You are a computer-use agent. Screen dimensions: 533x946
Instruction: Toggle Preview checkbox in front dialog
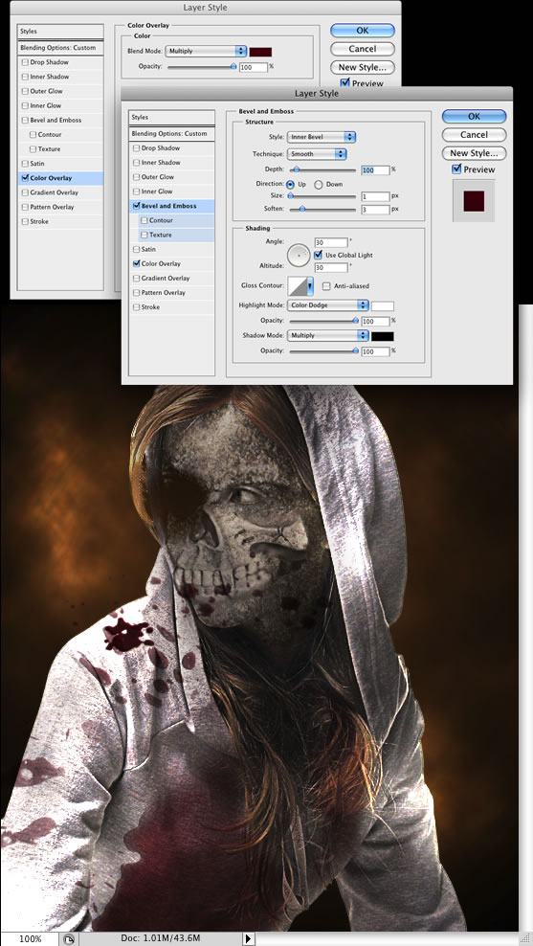(457, 169)
